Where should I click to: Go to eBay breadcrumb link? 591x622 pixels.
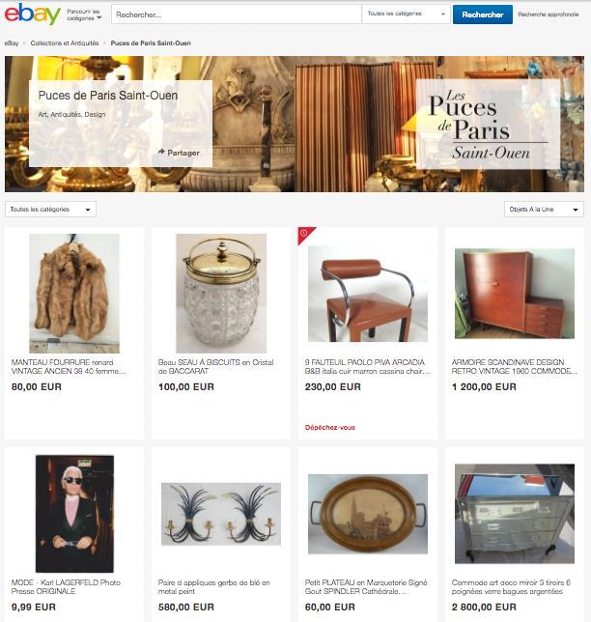point(12,43)
